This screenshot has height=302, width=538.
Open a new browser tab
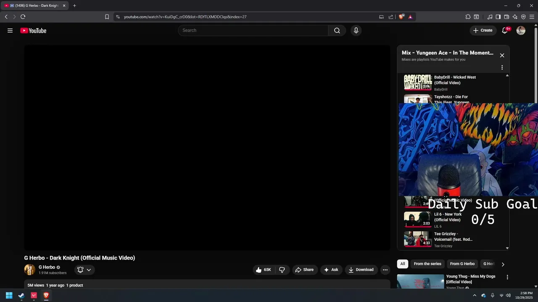point(74,5)
